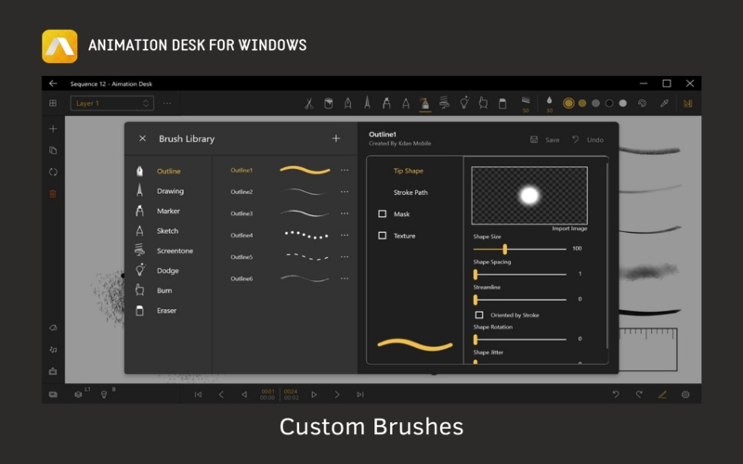Click the Shape Size slider

[519, 249]
